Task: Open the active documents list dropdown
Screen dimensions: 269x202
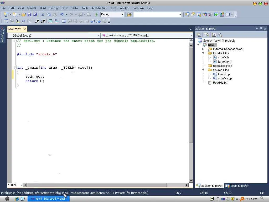Action: pyautogui.click(x=191, y=29)
